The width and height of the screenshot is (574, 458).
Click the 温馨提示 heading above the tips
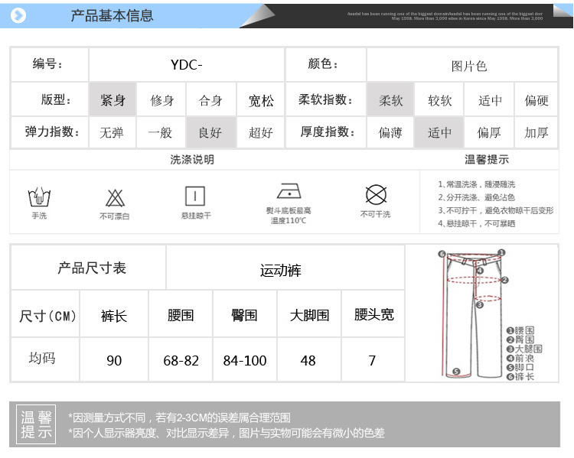(x=487, y=160)
